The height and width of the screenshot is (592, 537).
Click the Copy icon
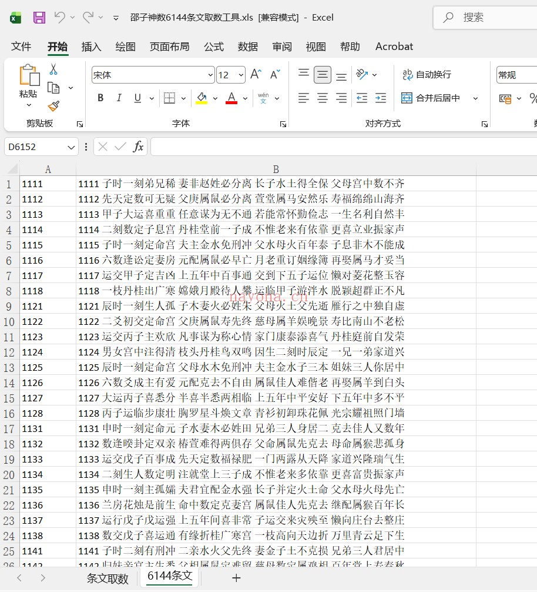53,88
